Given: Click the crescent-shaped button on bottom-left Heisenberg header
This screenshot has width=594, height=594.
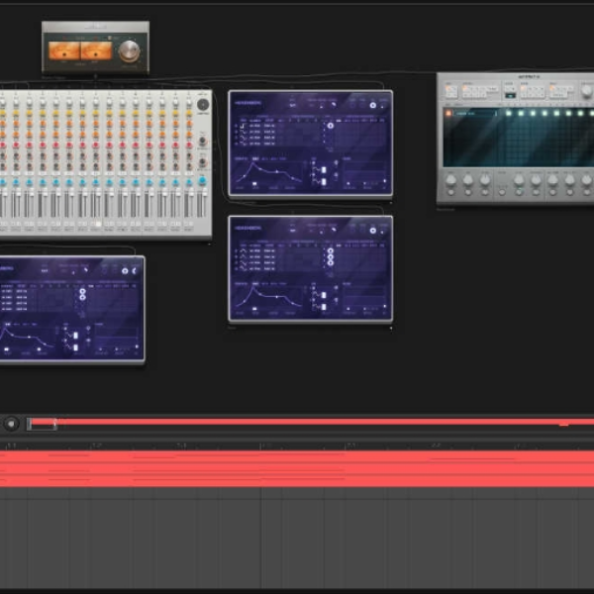Looking at the screenshot, I should click(134, 271).
